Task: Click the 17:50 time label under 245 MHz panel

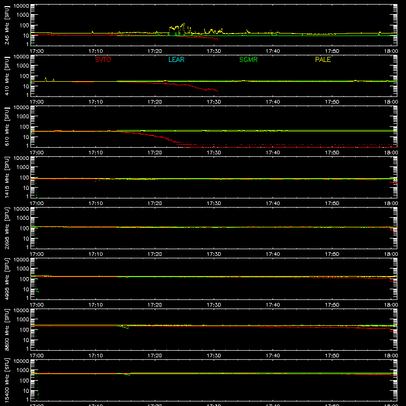Action: click(332, 51)
